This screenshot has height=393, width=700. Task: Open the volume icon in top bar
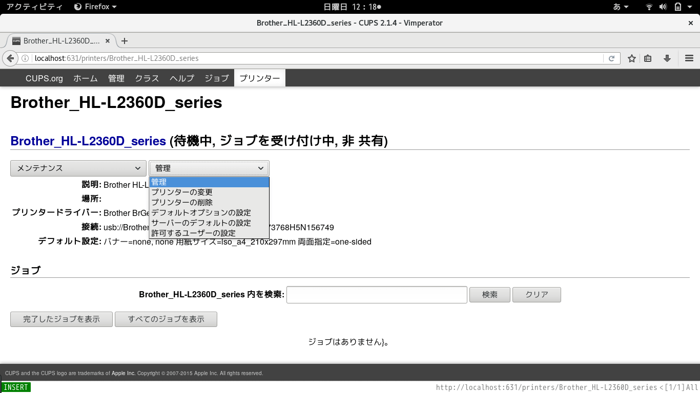pos(663,7)
